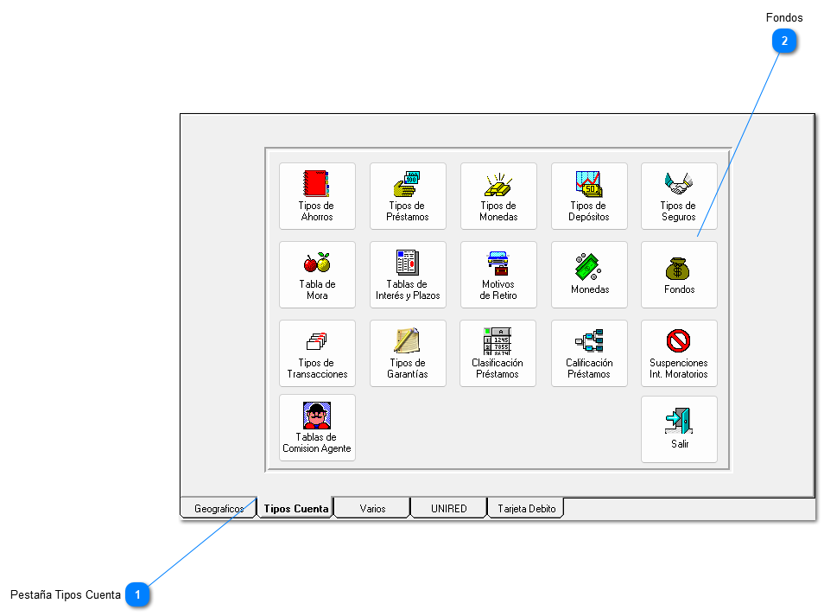Select Tipos de Depósitos
The width and height of the screenshot is (824, 616).
(589, 195)
